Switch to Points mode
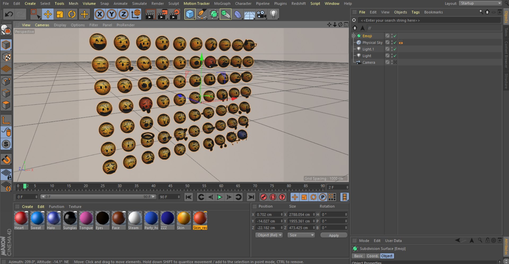509x264 pixels. 6,81
